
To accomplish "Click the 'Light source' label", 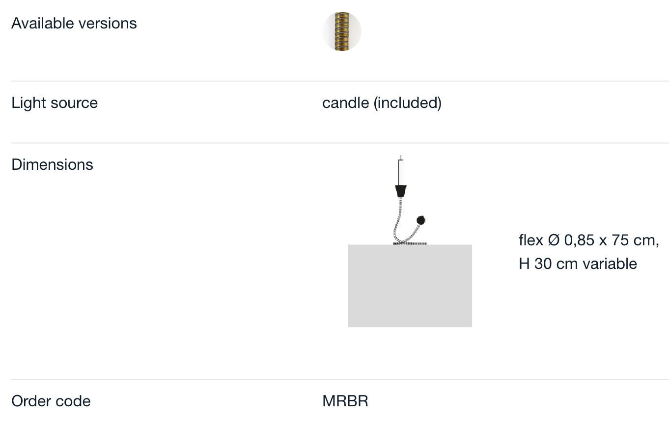I will click(55, 103).
